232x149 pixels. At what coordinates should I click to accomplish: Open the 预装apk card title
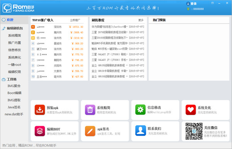[x=53, y=108]
